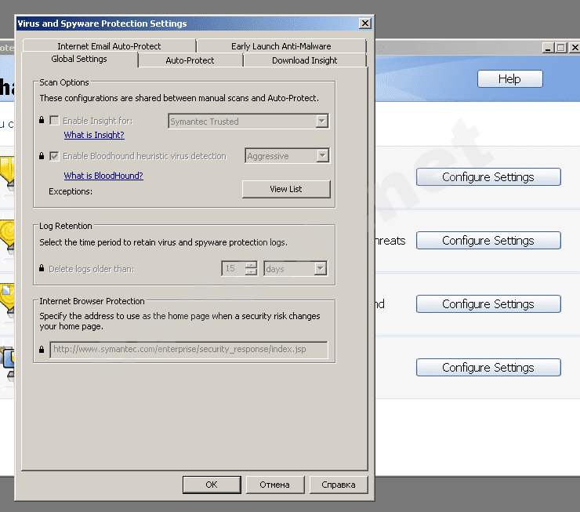
Task: Toggle Enable Bloodhound heuristic virus detection checkbox
Action: [54, 156]
